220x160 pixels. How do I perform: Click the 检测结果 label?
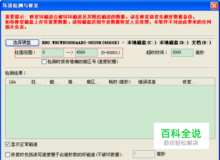pos(15,73)
